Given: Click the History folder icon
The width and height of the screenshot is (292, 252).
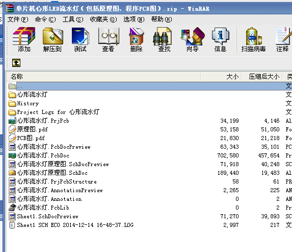Looking at the screenshot, I should (12, 103).
